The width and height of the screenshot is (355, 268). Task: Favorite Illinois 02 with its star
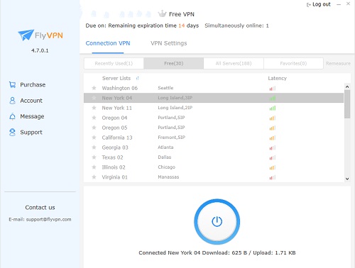coord(94,167)
